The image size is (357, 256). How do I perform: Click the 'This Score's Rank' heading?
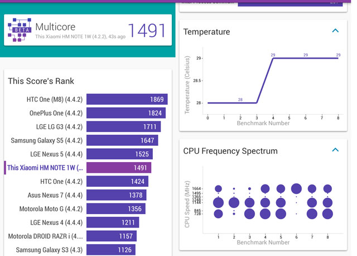[41, 81]
